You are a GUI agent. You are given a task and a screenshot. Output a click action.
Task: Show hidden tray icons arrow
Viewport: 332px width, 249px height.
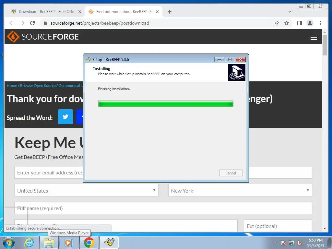pyautogui.click(x=276, y=243)
